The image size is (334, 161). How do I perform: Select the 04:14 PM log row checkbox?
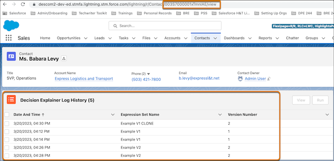tap(7, 140)
